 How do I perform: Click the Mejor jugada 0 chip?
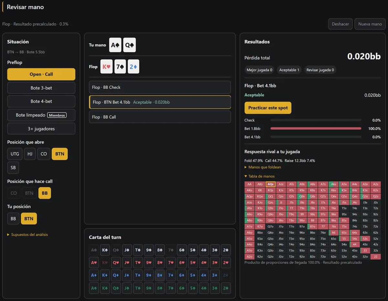[x=260, y=70]
